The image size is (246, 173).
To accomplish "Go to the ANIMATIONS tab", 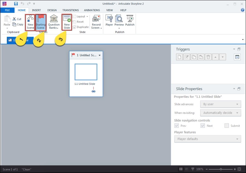I will point(92,10).
